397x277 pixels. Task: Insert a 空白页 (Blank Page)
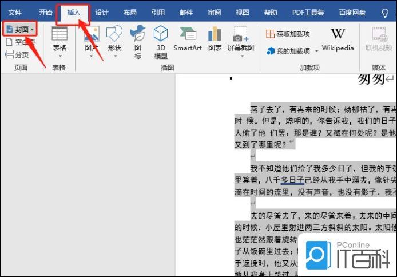[x=20, y=42]
